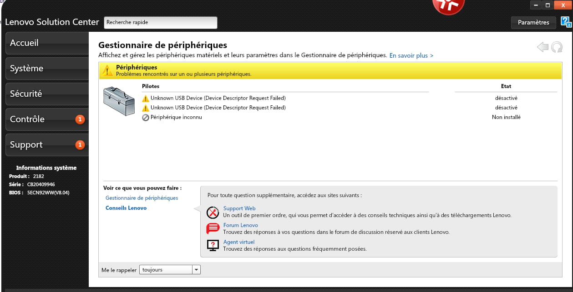This screenshot has width=573, height=292.
Task: Click the blocked icon beside Périphérique inconnu
Action: (146, 117)
